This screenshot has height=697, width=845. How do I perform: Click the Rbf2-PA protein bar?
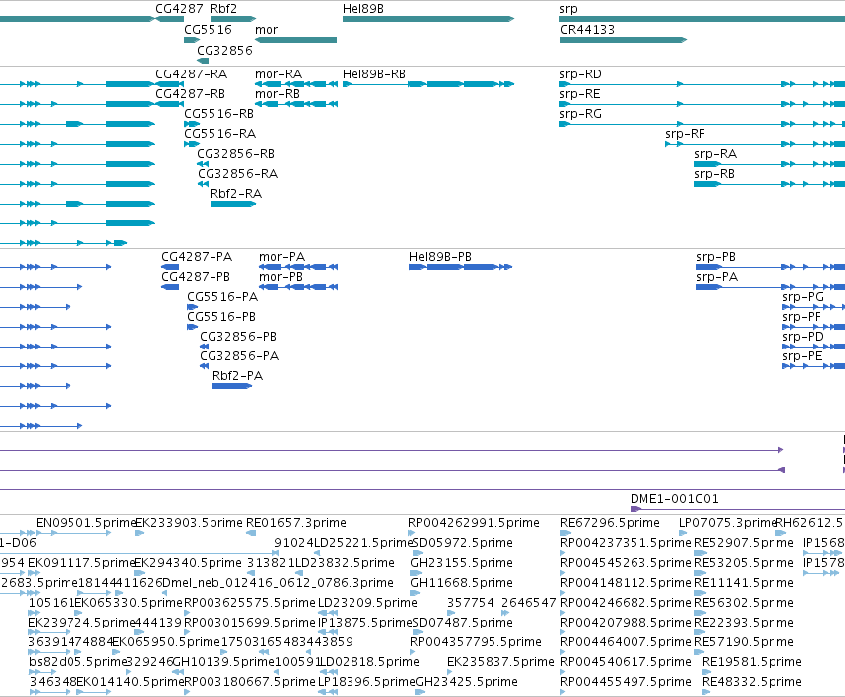tap(232, 386)
